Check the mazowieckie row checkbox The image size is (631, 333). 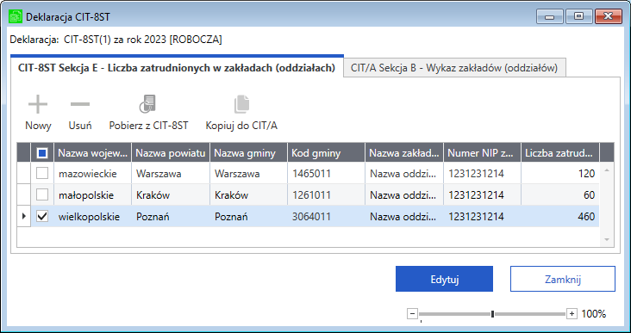pos(42,174)
